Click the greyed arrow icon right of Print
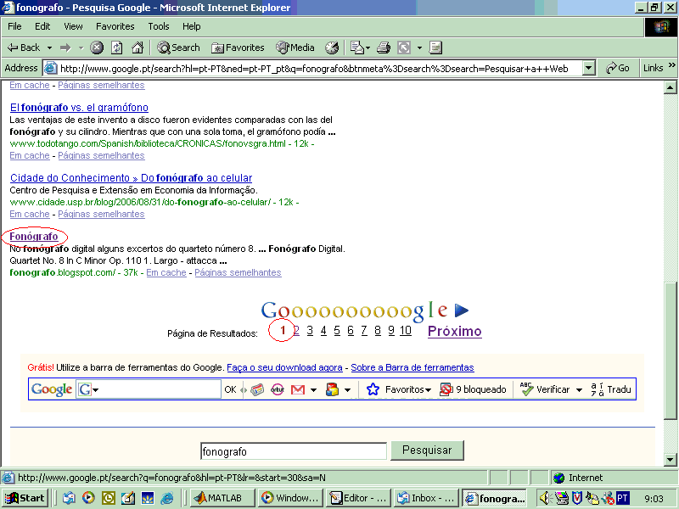This screenshot has height=509, width=679. pos(404,48)
